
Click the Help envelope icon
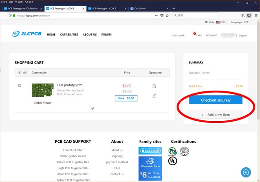point(206,22)
